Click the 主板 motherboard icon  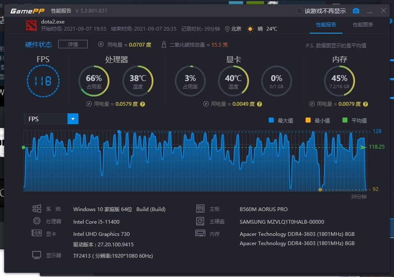pos(200,209)
